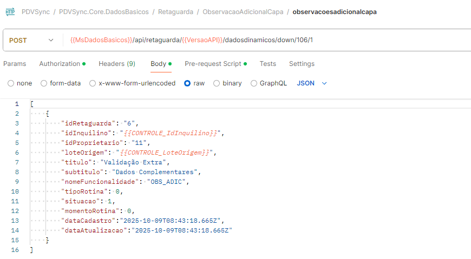Open the Settings tab
This screenshot has height=259, width=471.
[x=302, y=64]
